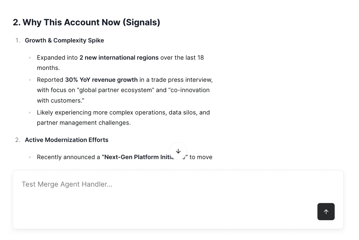Image resolution: width=359 pixels, height=240 pixels.
Task: Click bold text 2 new international regions
Action: pos(119,58)
